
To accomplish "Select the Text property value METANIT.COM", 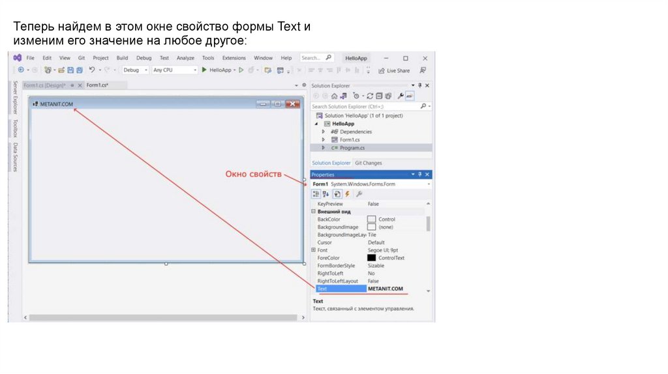I will pyautogui.click(x=385, y=289).
